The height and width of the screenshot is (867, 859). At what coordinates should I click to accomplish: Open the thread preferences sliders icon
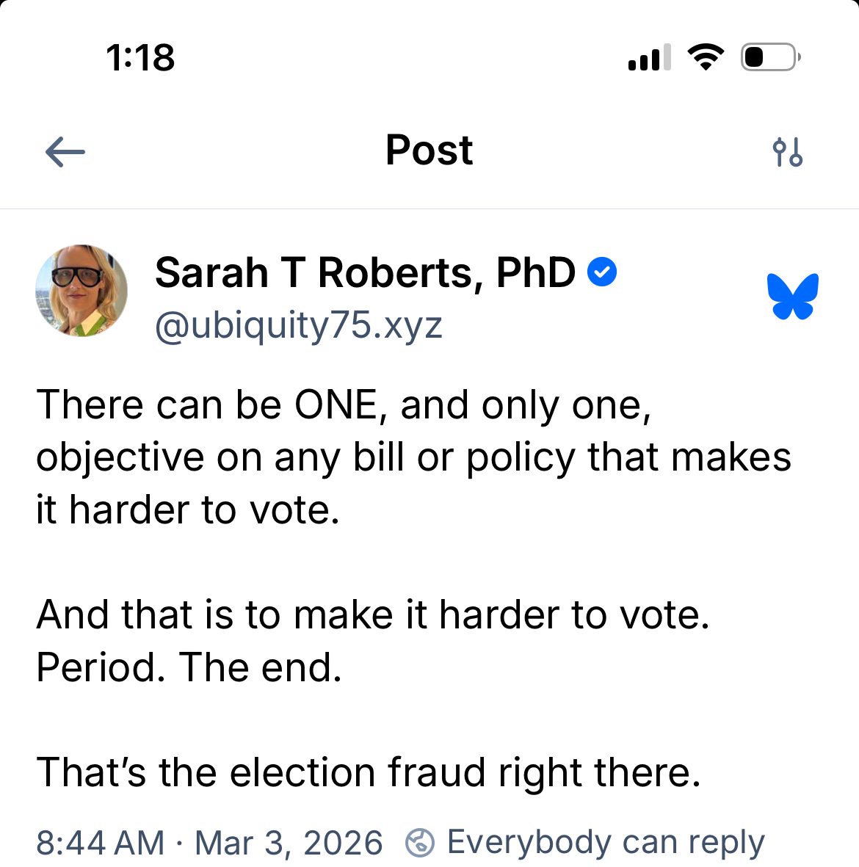pos(788,153)
